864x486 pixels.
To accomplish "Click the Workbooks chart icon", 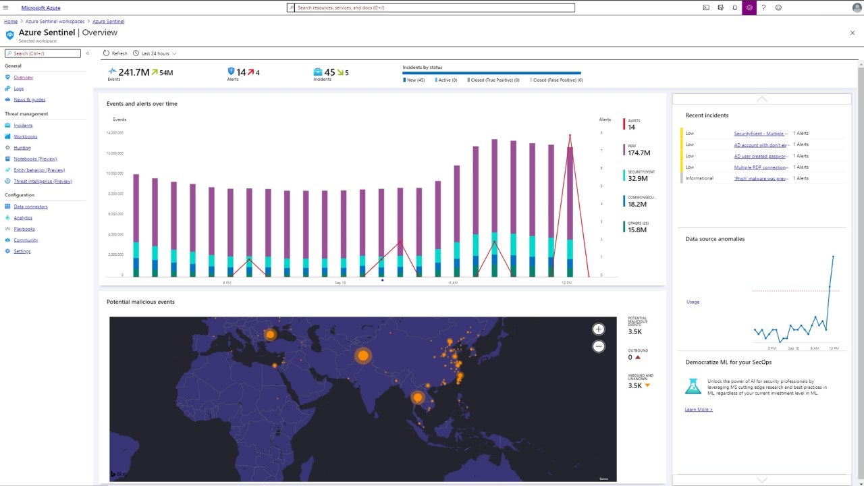I will [8, 136].
